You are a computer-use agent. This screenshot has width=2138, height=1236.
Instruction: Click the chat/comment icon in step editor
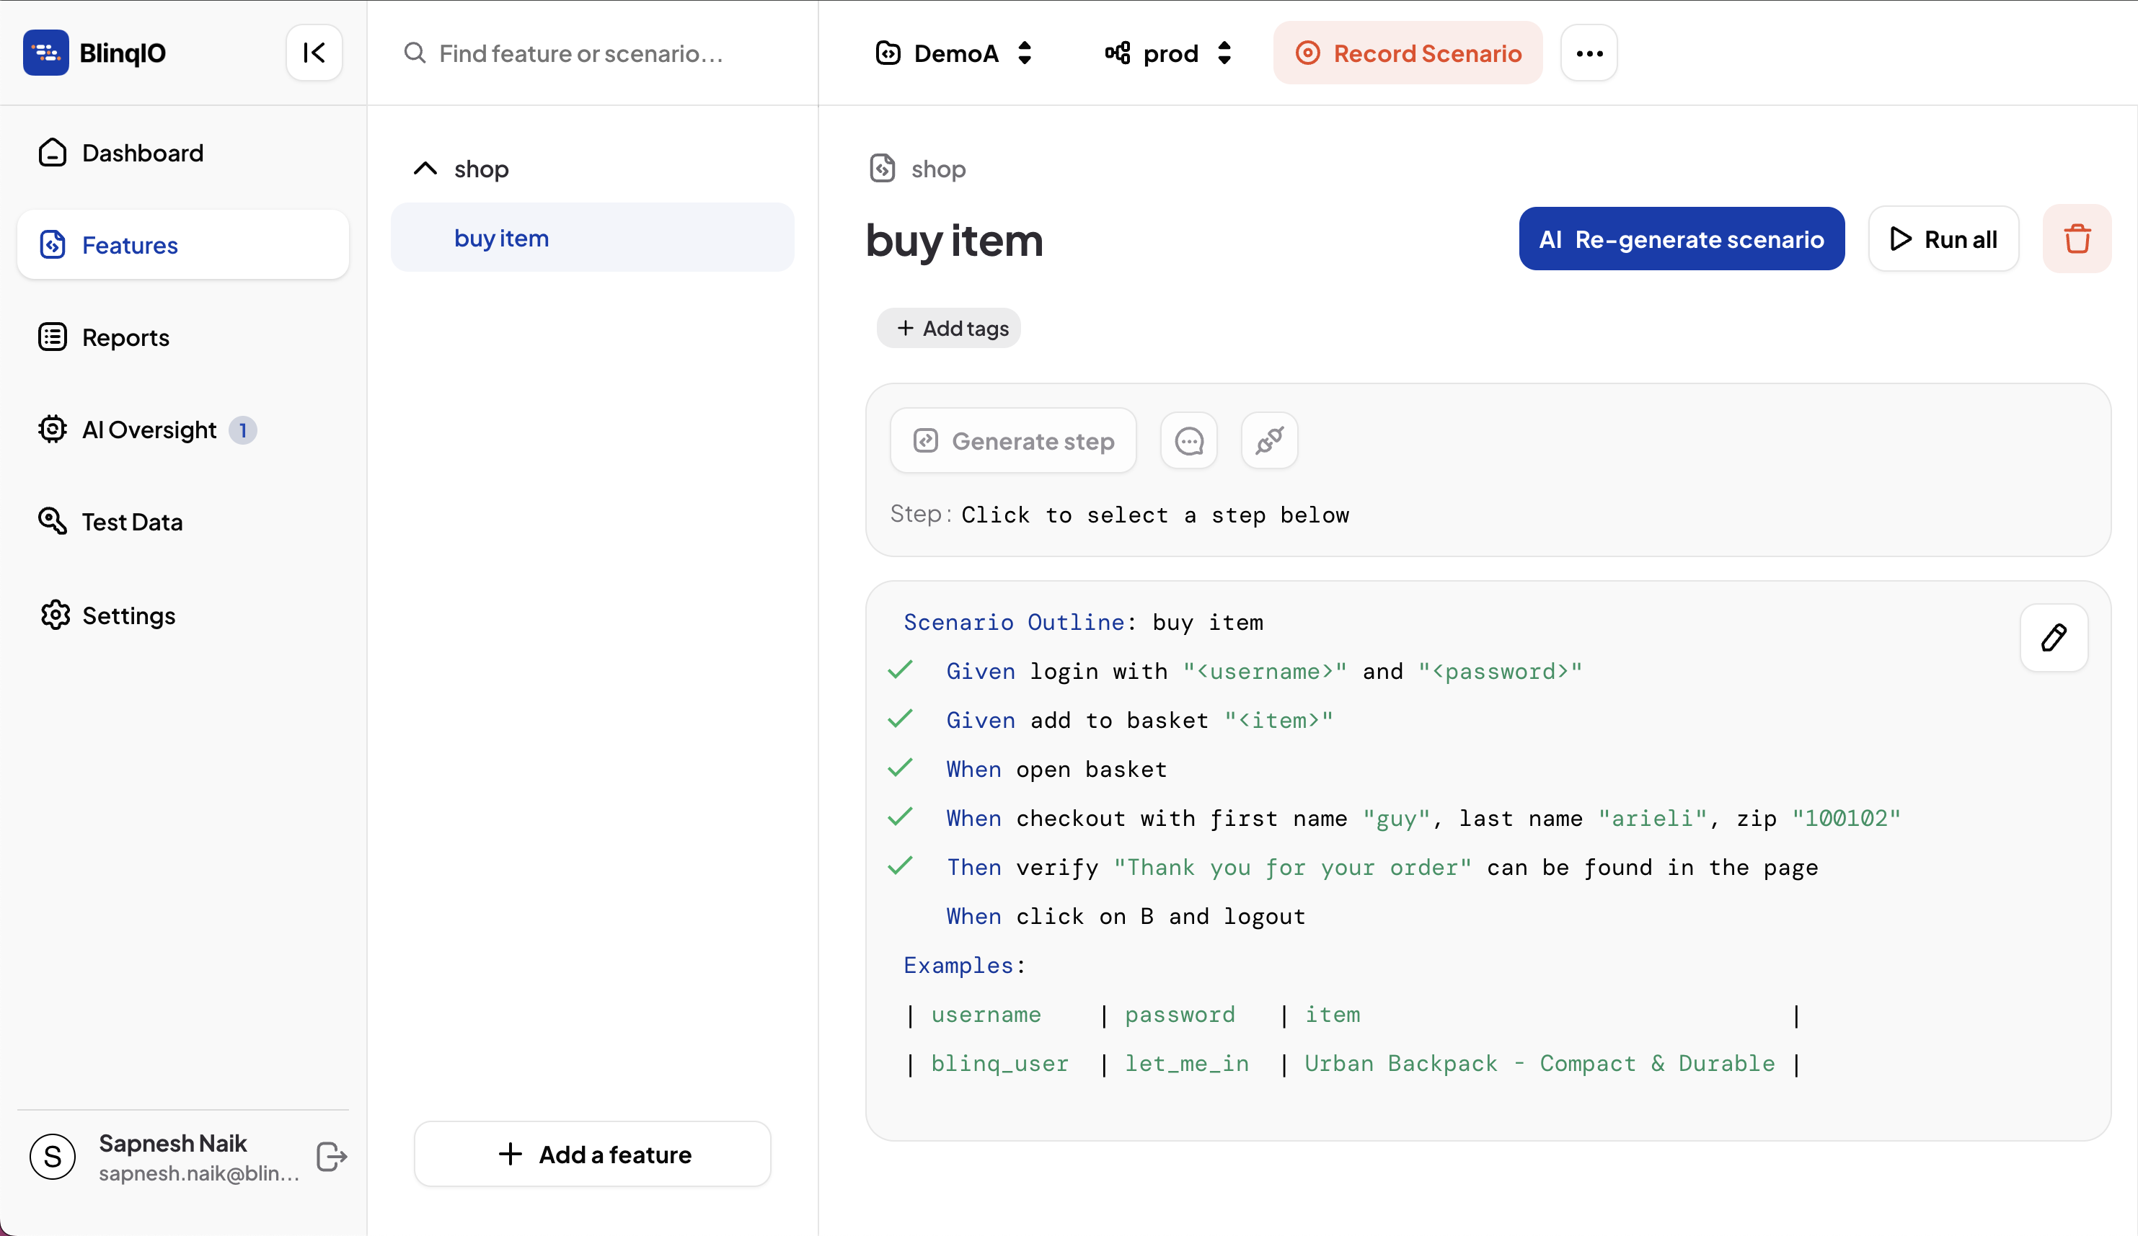[x=1189, y=440]
